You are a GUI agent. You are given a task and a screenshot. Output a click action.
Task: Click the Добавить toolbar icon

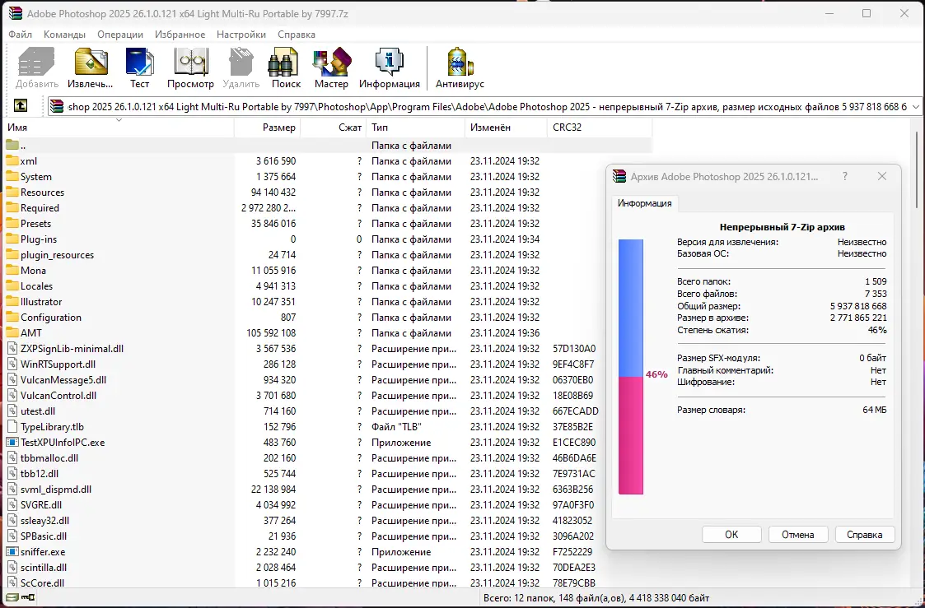click(x=36, y=62)
